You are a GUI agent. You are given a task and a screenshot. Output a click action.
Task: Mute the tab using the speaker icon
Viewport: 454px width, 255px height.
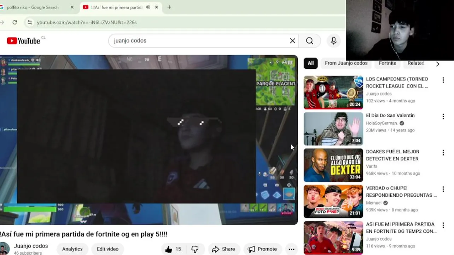[x=148, y=7]
